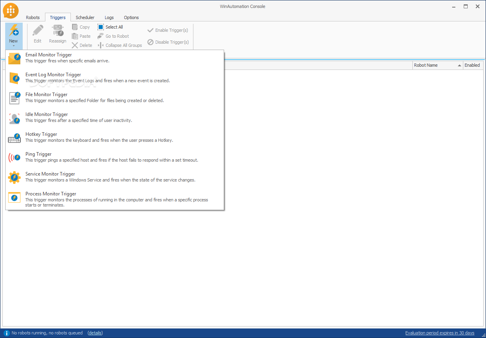Click the Delete X icon
This screenshot has width=486, height=338.
(75, 45)
